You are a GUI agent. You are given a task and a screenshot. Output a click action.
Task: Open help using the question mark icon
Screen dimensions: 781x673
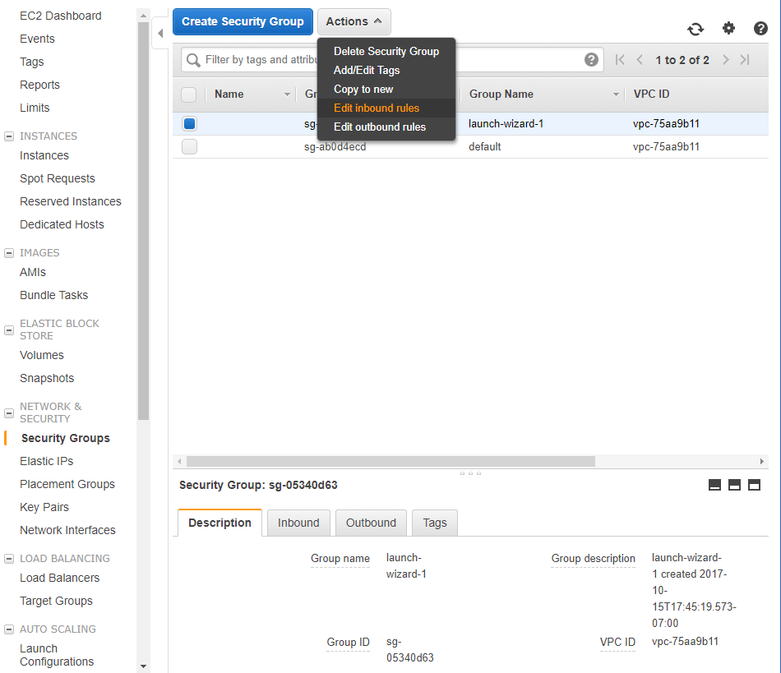pos(760,28)
